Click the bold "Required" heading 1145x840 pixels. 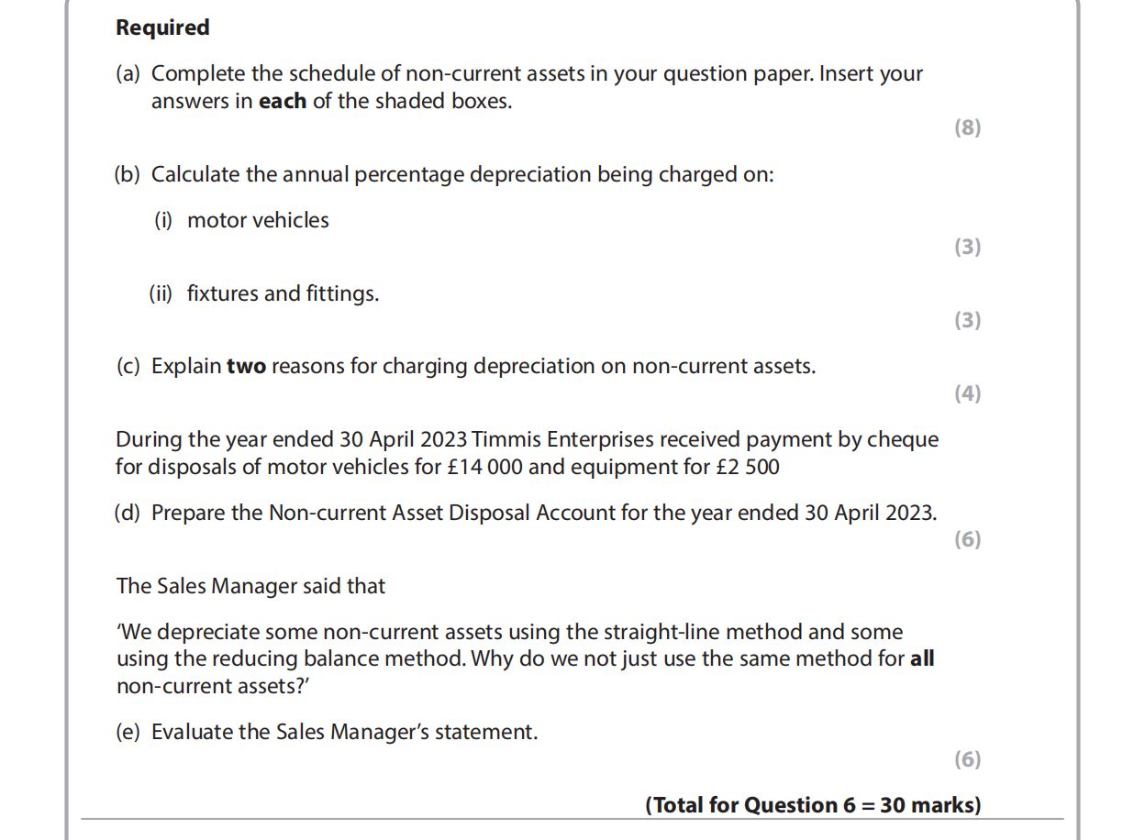(162, 28)
